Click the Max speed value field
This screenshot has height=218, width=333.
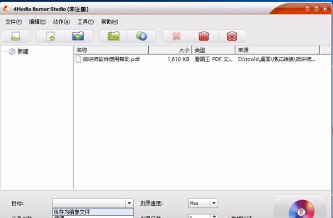(x=199, y=204)
